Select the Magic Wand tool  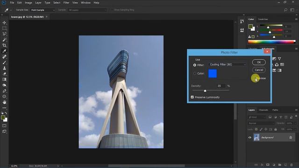[4, 40]
